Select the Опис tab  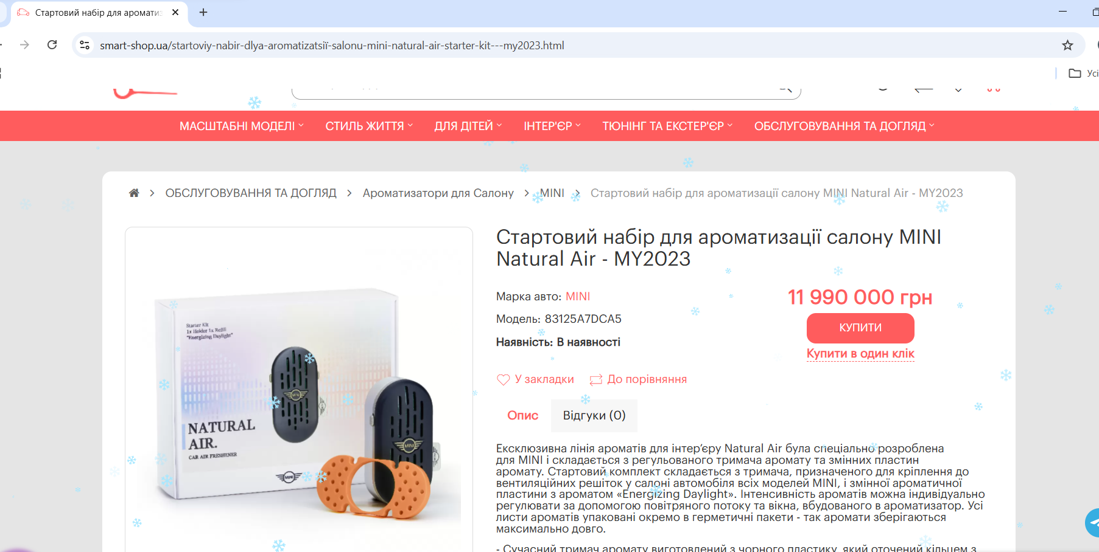(x=523, y=415)
